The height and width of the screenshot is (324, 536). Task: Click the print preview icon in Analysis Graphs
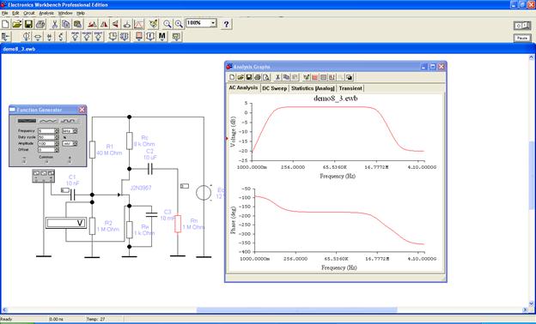pyautogui.click(x=266, y=77)
